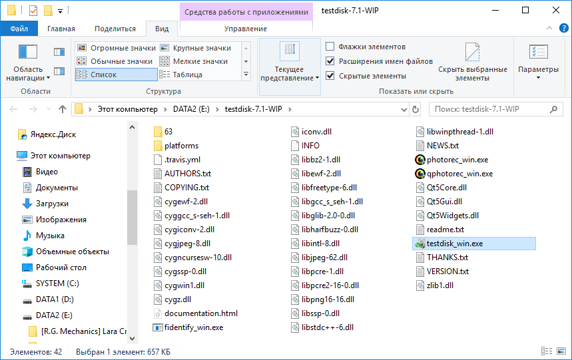Image resolution: width=572 pixels, height=360 pixels.
Task: Choose Обычные значки layout
Action: [117, 61]
